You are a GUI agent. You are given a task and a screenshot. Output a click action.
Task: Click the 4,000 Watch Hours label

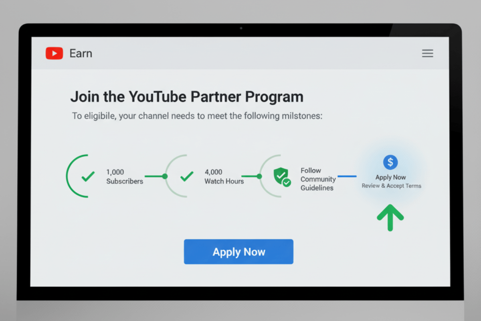click(224, 177)
